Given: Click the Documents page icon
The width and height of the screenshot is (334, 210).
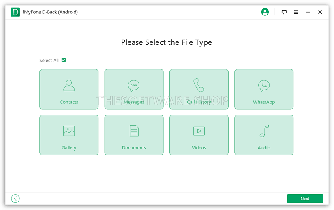Looking at the screenshot, I should click(x=134, y=131).
